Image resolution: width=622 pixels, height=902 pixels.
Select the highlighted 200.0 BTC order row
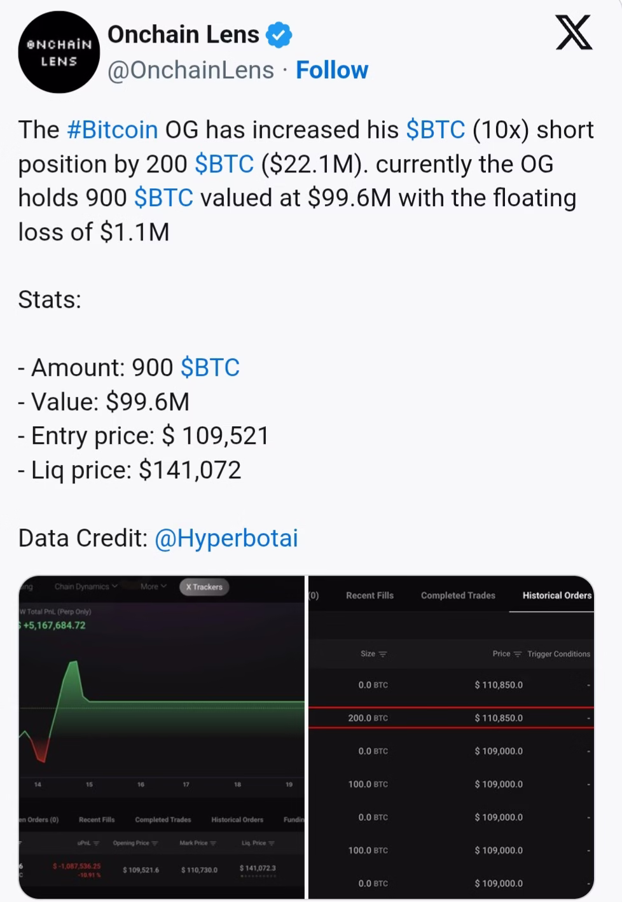click(x=451, y=718)
